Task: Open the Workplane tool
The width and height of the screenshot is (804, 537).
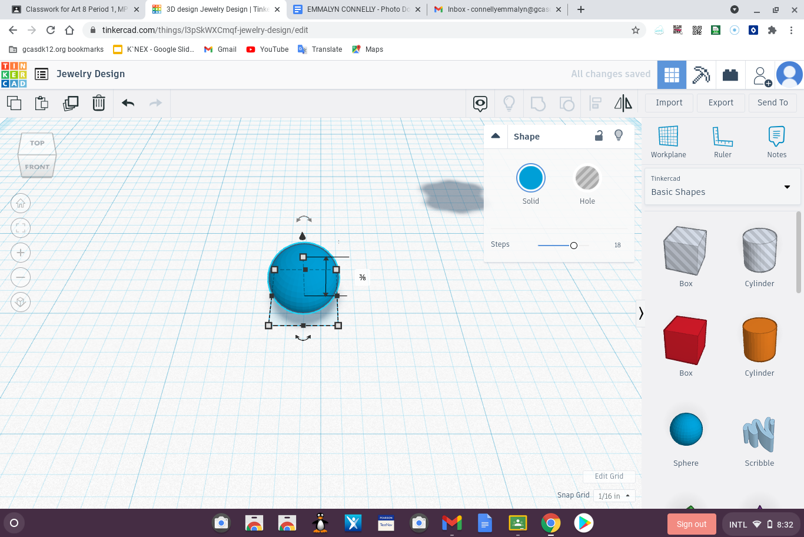Action: (x=668, y=141)
